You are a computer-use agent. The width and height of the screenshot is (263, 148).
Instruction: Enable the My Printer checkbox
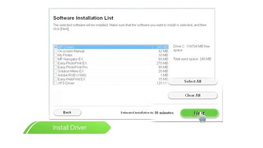click(x=56, y=55)
